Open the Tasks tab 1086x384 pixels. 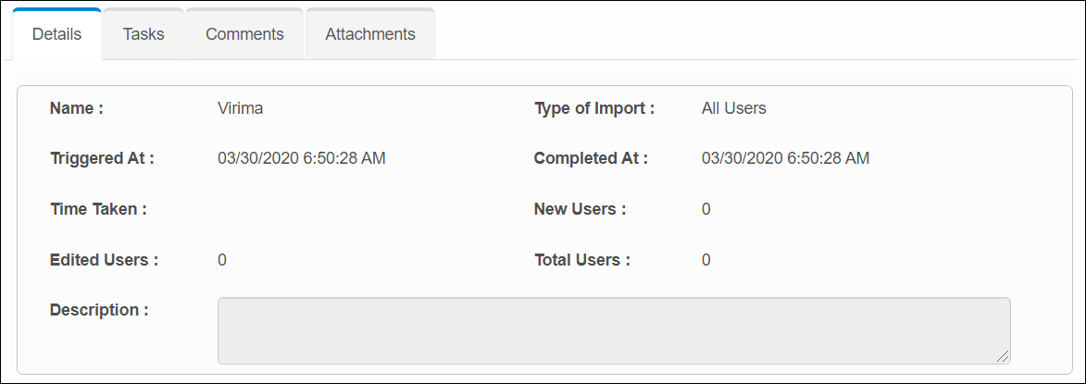[144, 34]
